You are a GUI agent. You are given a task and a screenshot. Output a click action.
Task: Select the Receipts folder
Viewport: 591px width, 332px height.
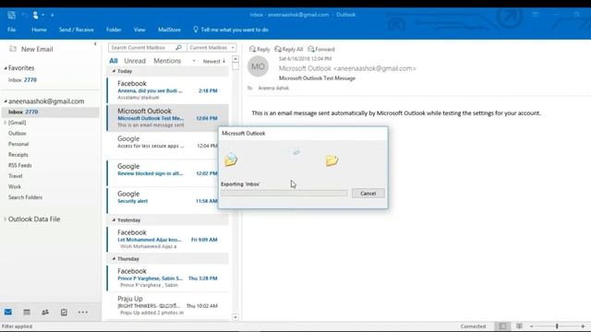coord(18,155)
